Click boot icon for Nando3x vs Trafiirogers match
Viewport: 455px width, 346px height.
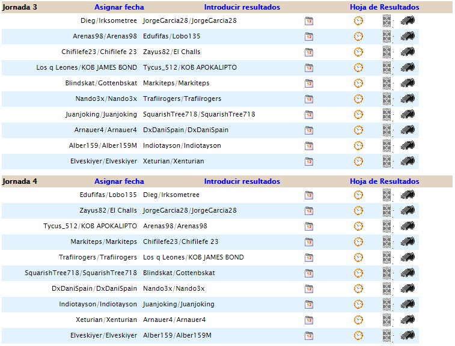click(x=408, y=99)
